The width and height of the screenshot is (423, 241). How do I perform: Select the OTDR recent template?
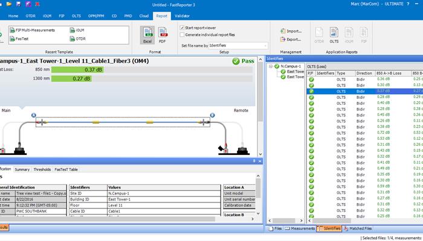[78, 39]
